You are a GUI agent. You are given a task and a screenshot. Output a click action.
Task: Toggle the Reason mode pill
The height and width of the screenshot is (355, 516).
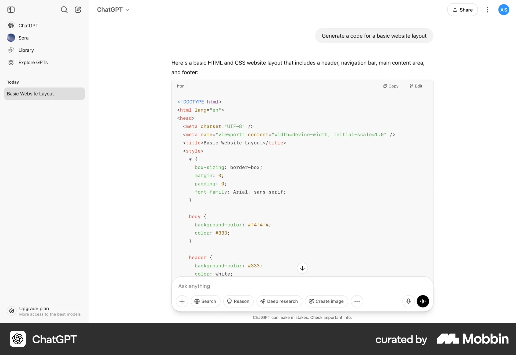[238, 301]
